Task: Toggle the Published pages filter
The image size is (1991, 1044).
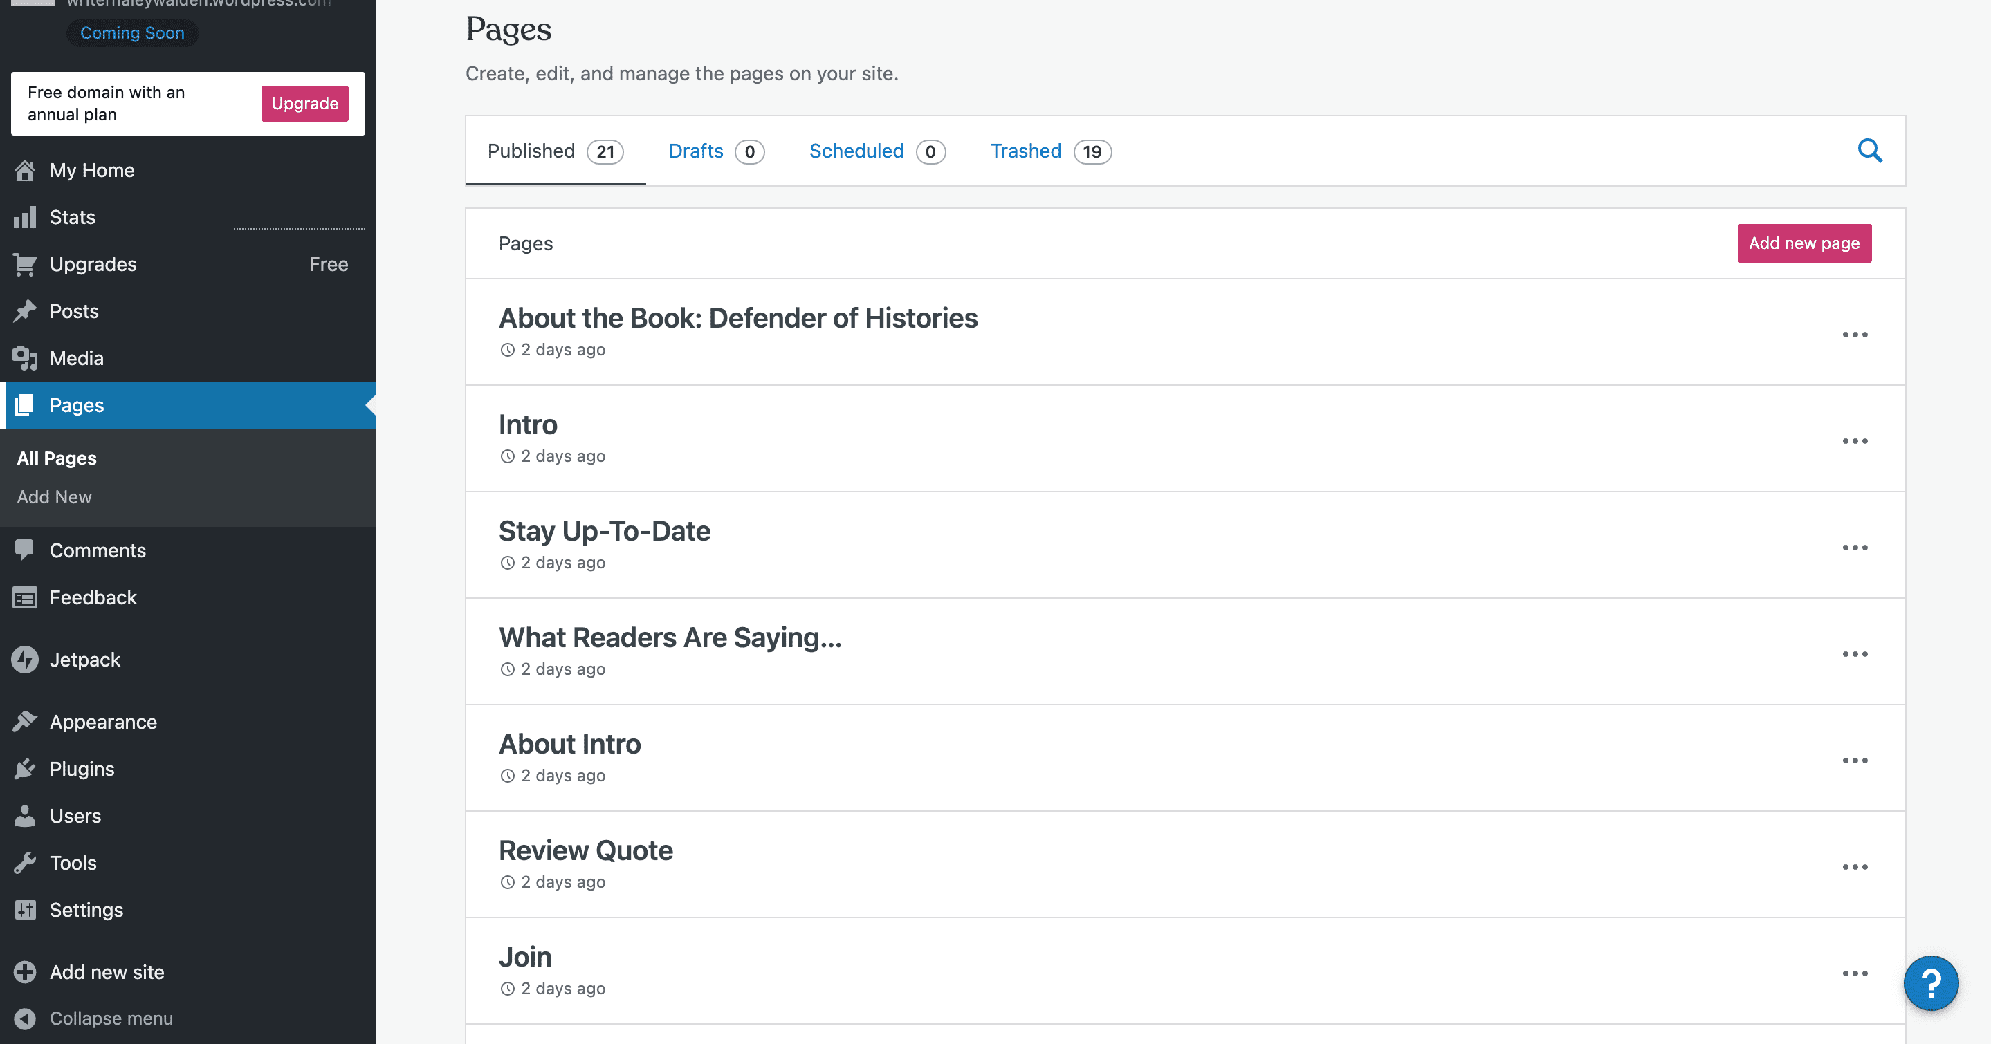Action: (x=554, y=150)
